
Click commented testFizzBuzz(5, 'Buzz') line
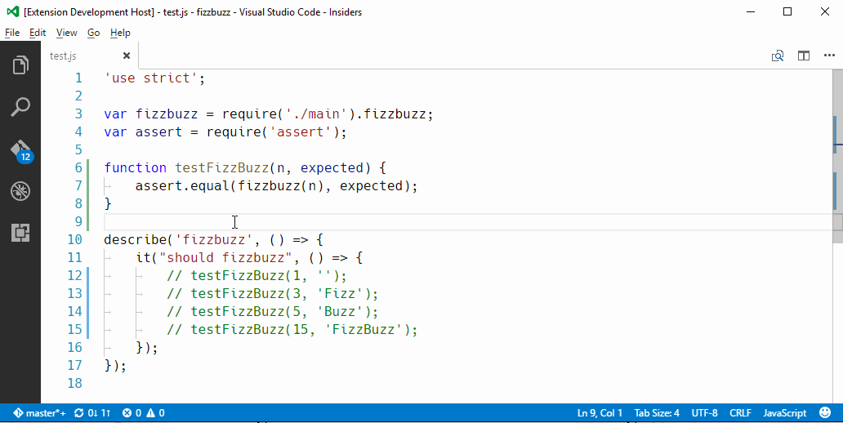click(273, 312)
